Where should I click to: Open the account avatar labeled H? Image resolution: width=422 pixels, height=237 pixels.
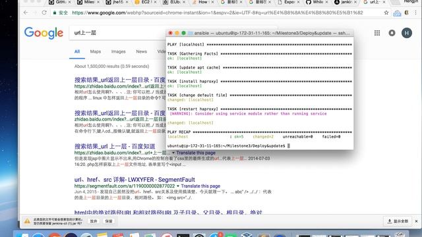[x=407, y=33]
